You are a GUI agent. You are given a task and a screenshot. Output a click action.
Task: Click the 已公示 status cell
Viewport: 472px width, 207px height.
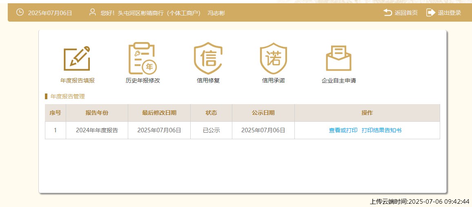(212, 130)
